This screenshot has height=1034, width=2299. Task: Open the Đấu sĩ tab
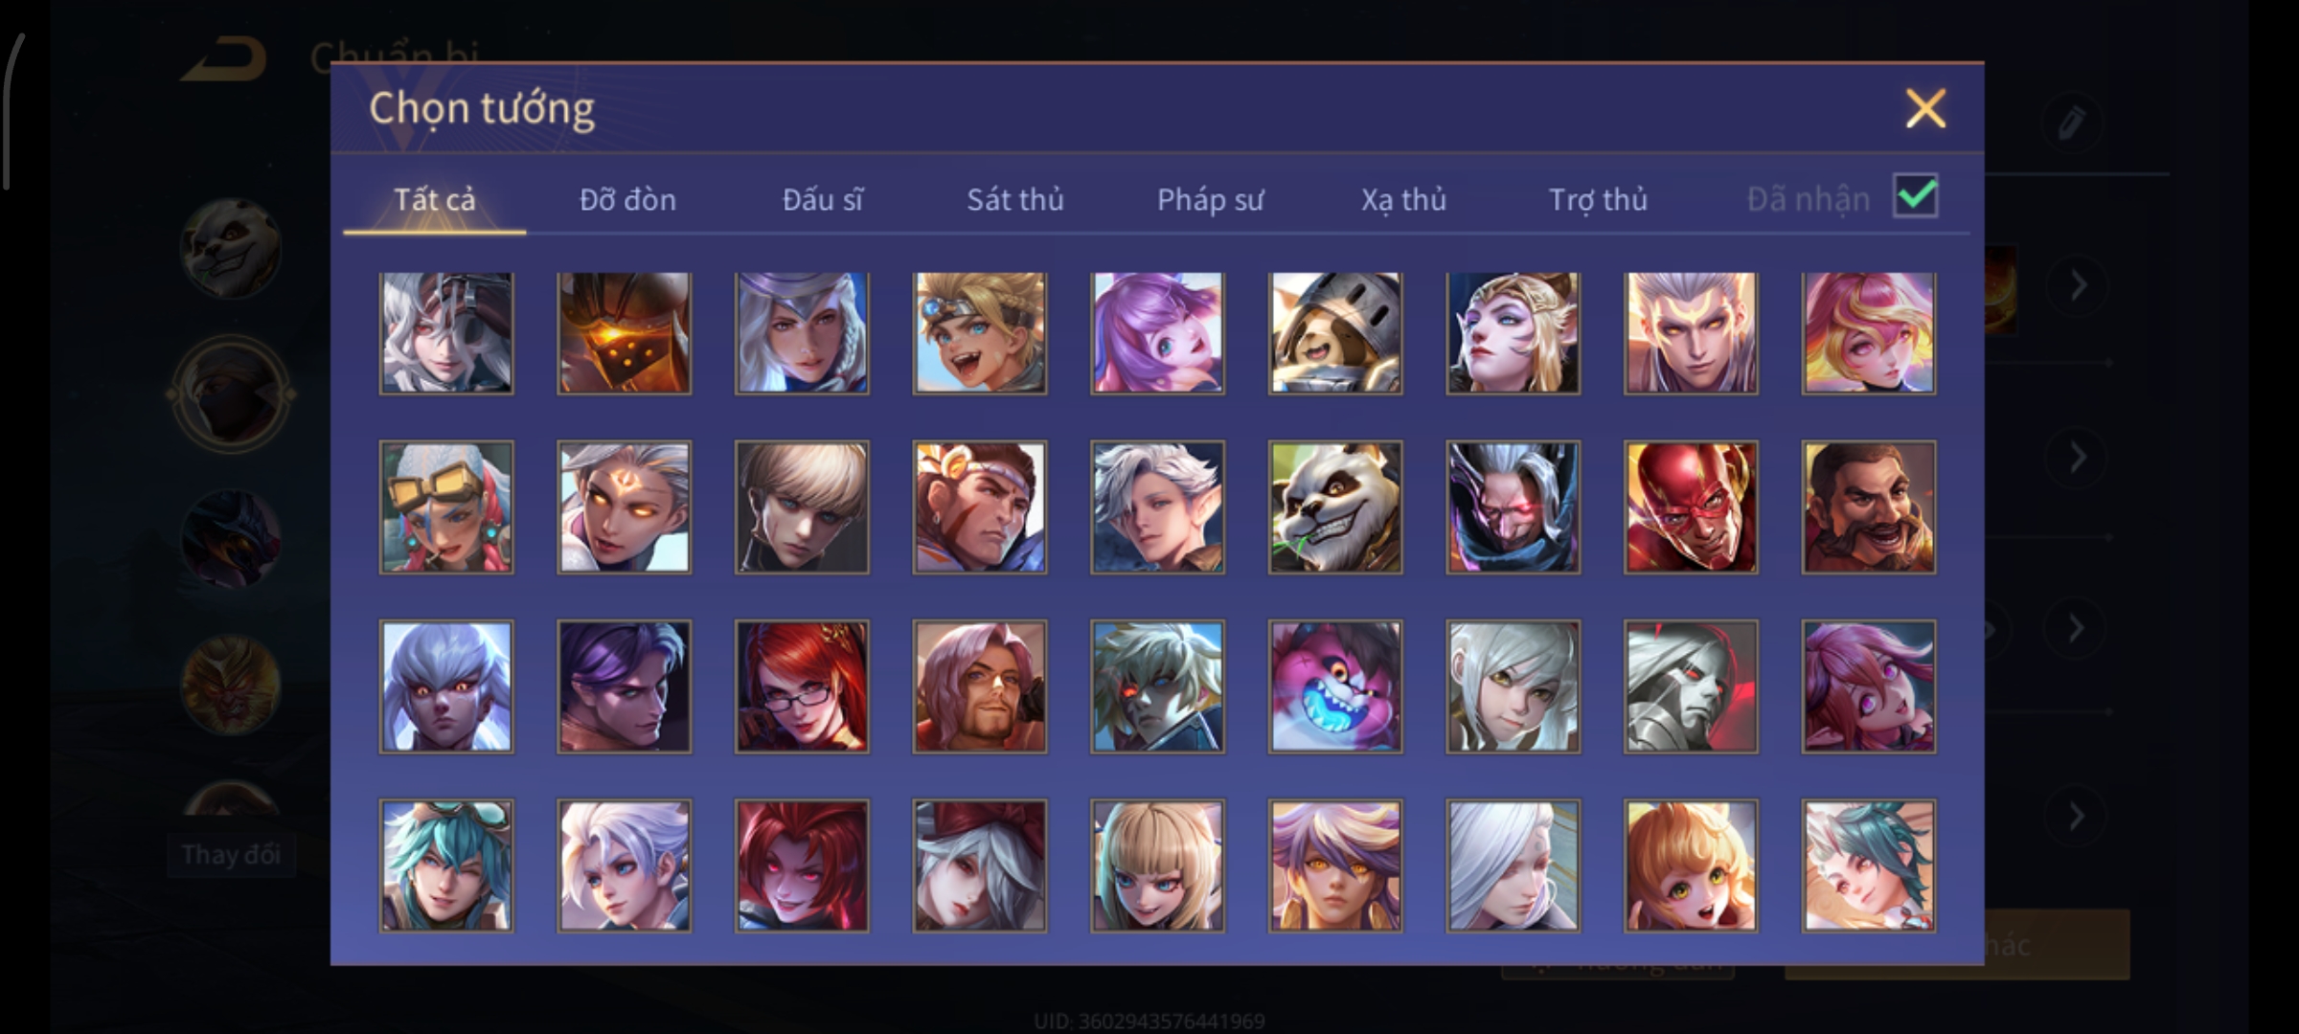(x=822, y=199)
